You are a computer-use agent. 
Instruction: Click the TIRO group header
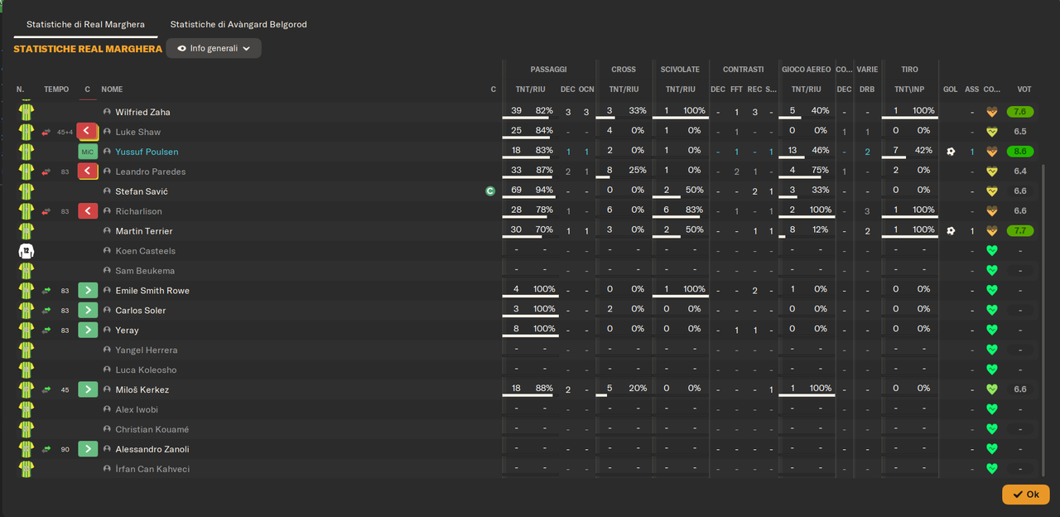(x=909, y=70)
